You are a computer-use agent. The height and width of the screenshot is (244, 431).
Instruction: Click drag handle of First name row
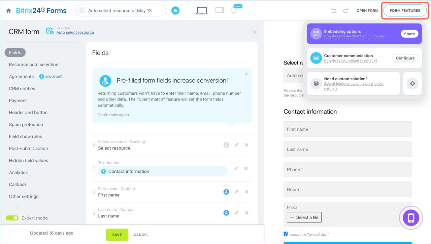(94, 192)
